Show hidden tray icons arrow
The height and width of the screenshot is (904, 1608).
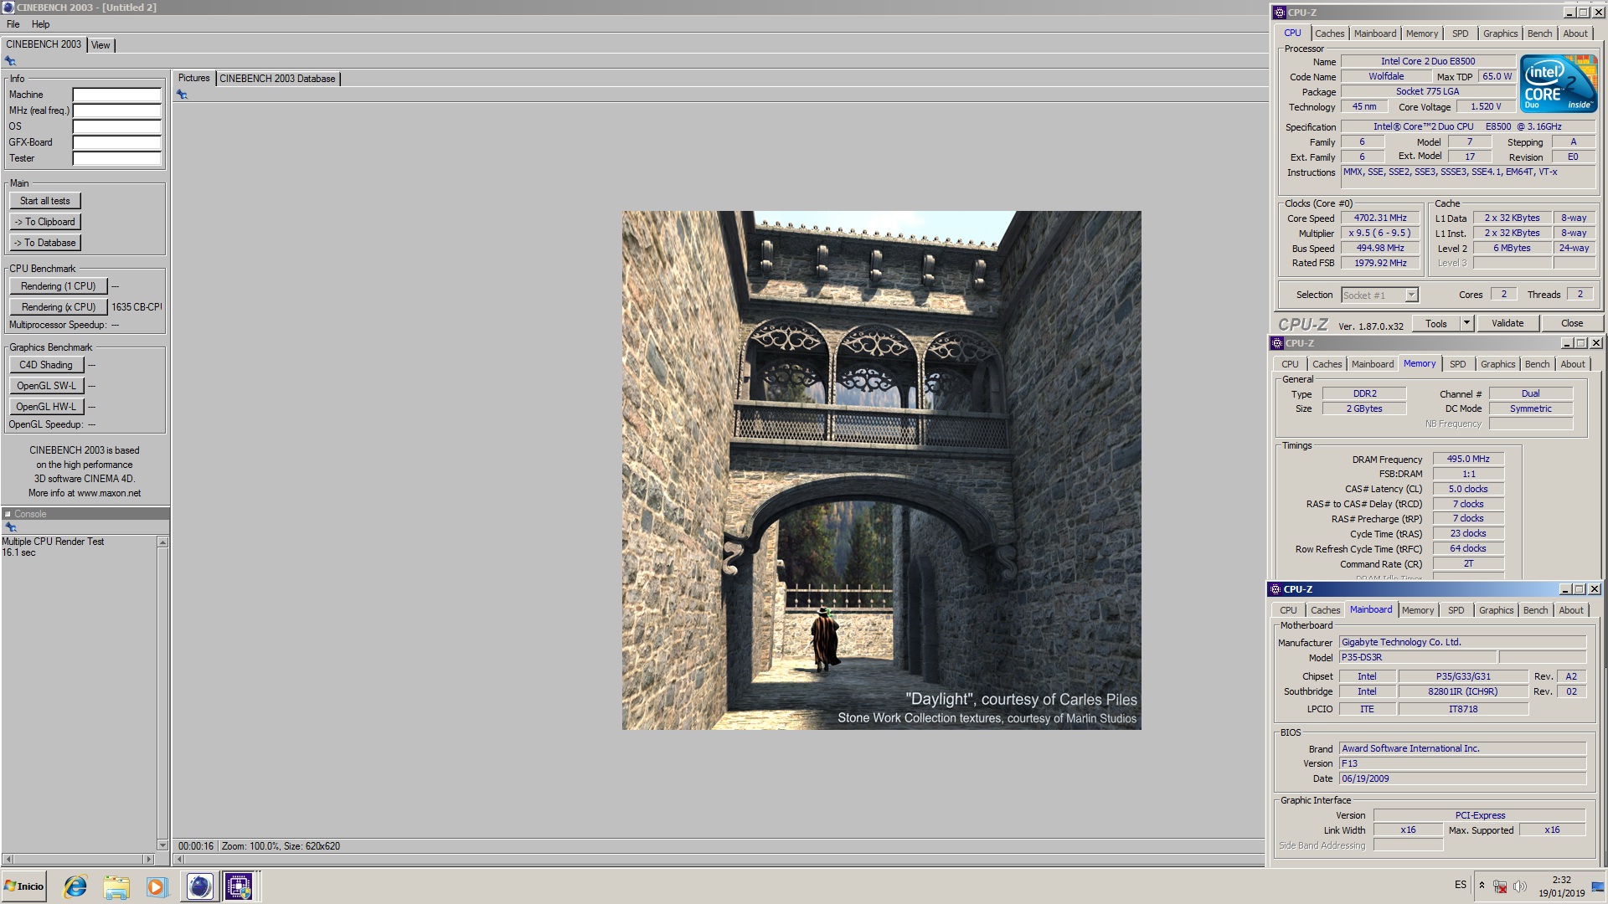coord(1482,886)
